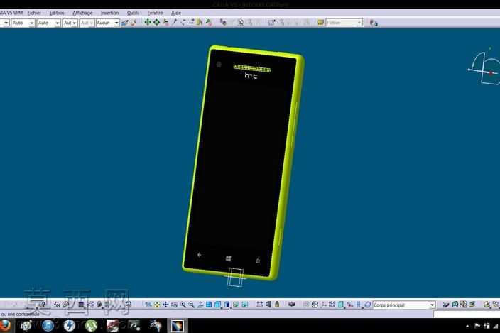Open the Edition menu
500x333 pixels.
coord(57,13)
